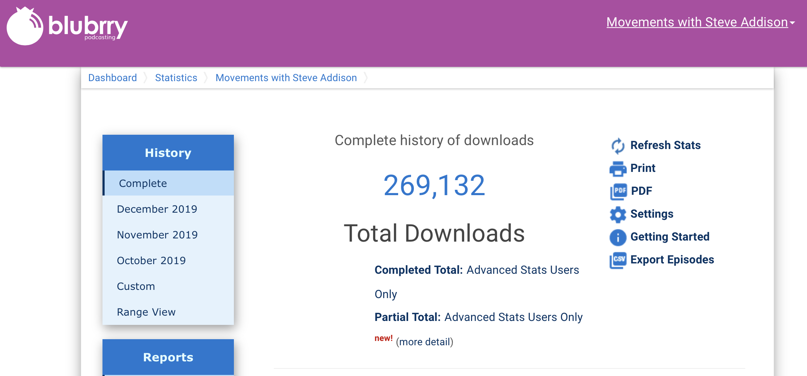The height and width of the screenshot is (376, 807).
Task: Click the Print printer icon
Action: [x=618, y=169]
